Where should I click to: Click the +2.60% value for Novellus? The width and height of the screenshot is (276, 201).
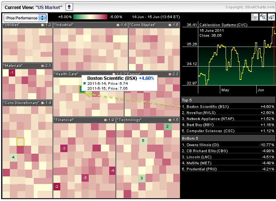tap(267, 113)
